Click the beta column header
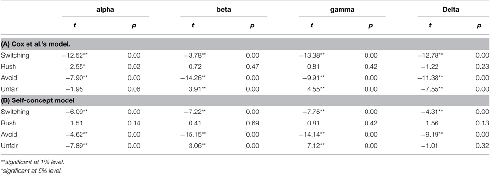Viewport: 490px width, 175px height. click(x=224, y=10)
